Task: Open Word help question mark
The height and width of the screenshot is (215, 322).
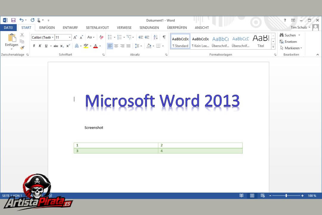Action: [x=285, y=20]
